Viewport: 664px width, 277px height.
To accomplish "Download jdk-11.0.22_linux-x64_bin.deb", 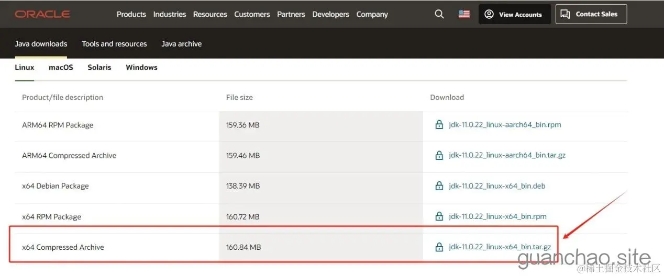I will pos(497,186).
